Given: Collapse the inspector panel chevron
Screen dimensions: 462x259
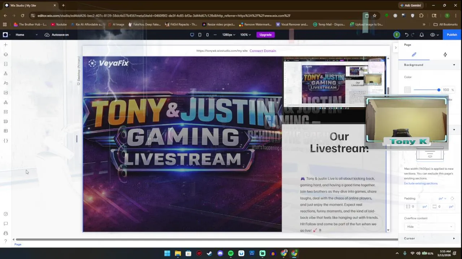Looking at the screenshot, I should click(x=396, y=47).
